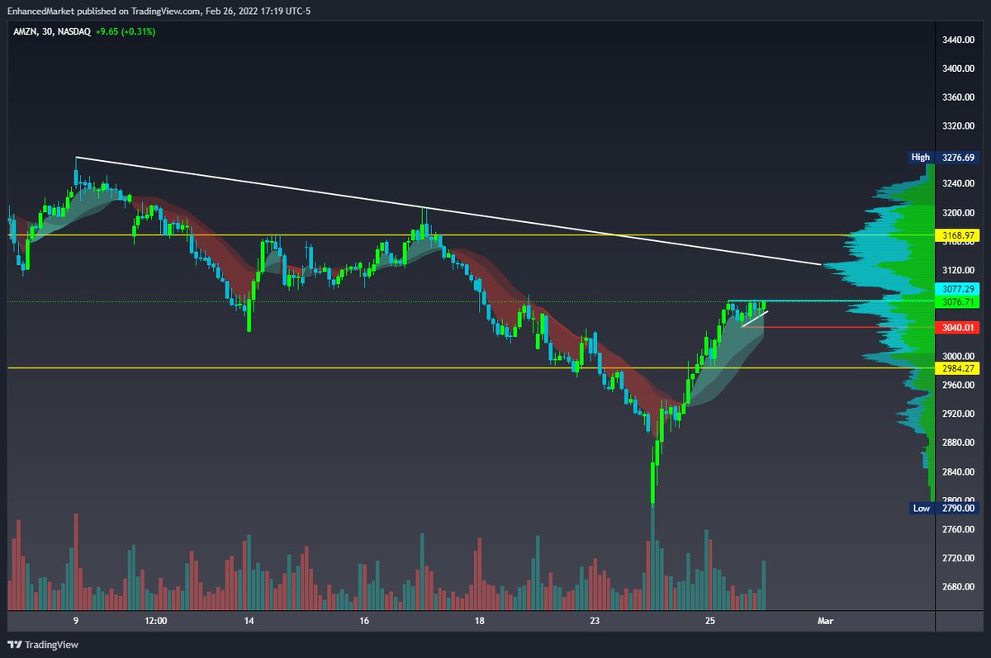Select the 2960.00 price axis value
Screen dimensions: 991x658
pos(959,385)
